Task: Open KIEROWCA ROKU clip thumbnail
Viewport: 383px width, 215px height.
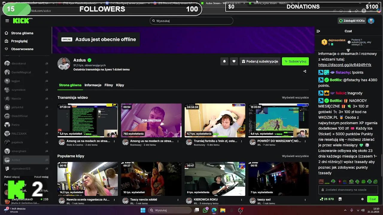Action: 215,179
